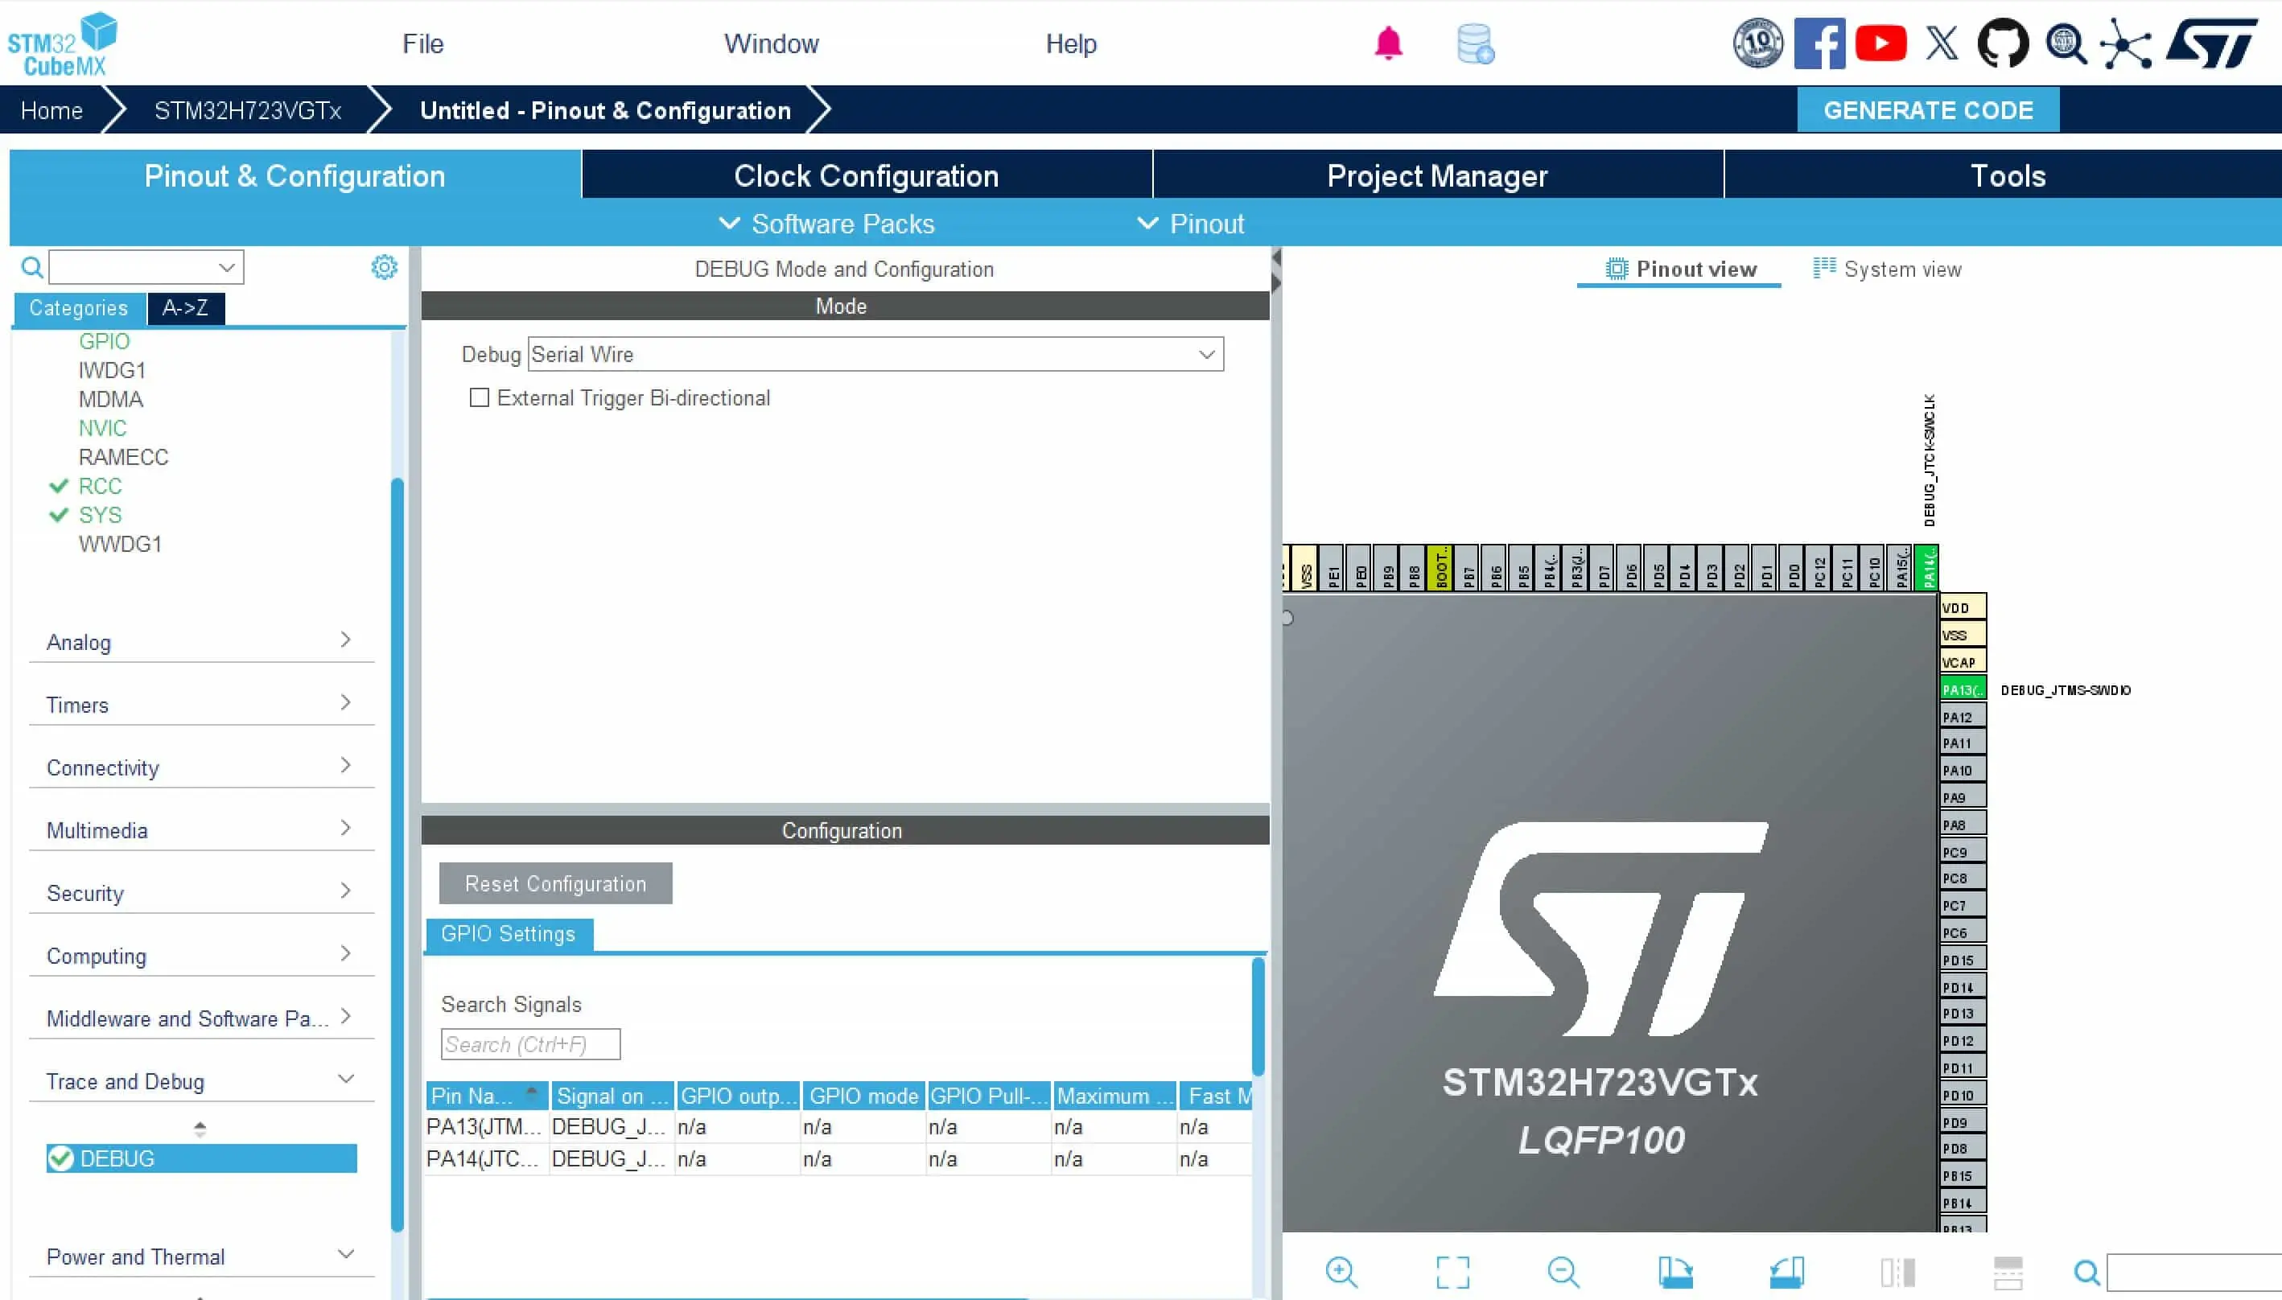
Task: Open the Software Packs dropdown menu
Action: coord(826,223)
